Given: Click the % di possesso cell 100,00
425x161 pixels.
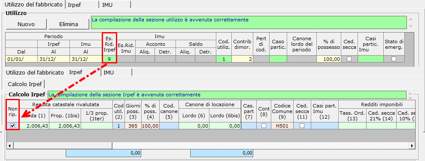Looking at the screenshot, I should coord(329,59).
